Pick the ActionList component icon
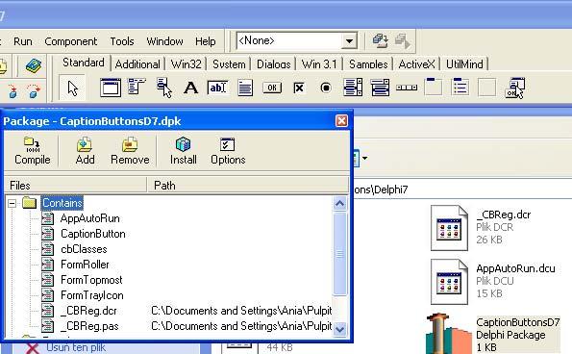This screenshot has height=354, width=572. 514,88
